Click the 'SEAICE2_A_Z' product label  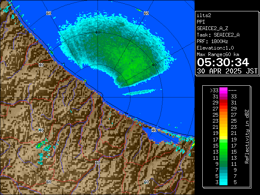[212, 28]
